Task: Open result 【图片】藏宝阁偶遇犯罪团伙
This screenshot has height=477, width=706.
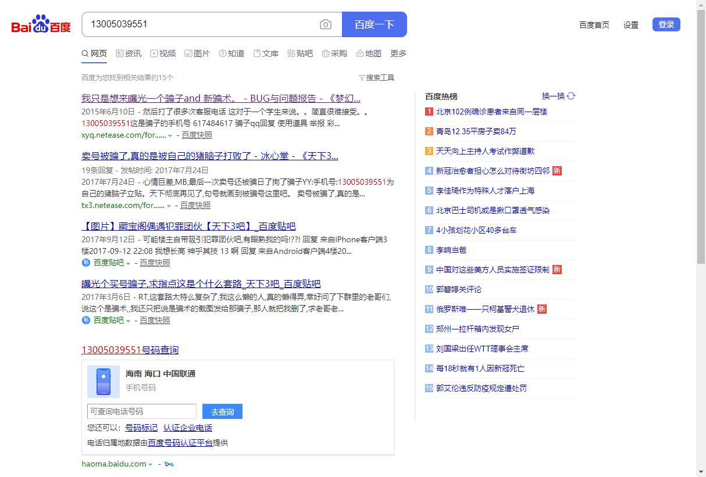Action: coord(188,226)
